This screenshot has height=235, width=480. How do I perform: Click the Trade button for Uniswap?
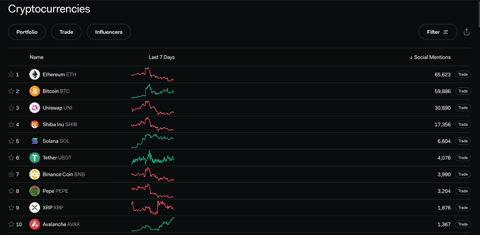463,107
